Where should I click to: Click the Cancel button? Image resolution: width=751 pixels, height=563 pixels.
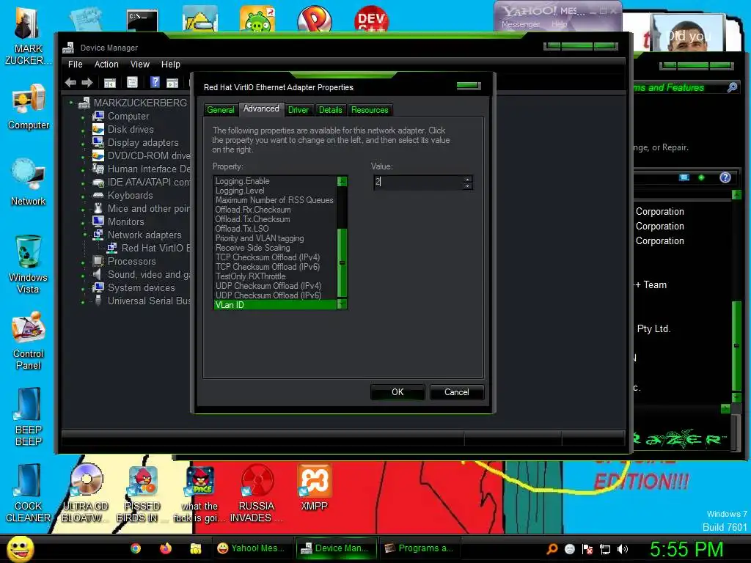click(457, 392)
